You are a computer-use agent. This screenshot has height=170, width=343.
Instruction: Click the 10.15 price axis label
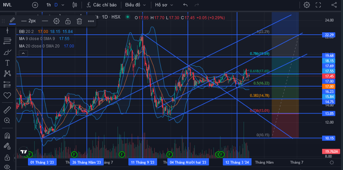pos(329,138)
